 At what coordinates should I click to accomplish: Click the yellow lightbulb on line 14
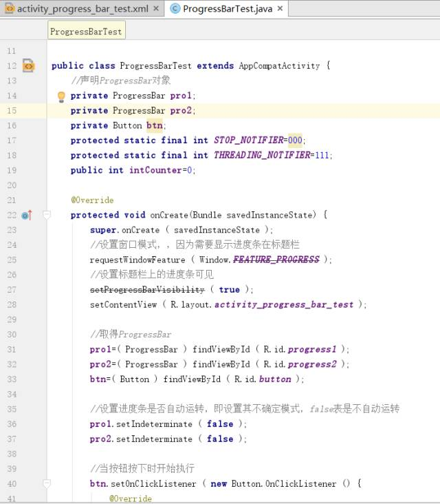(61, 96)
